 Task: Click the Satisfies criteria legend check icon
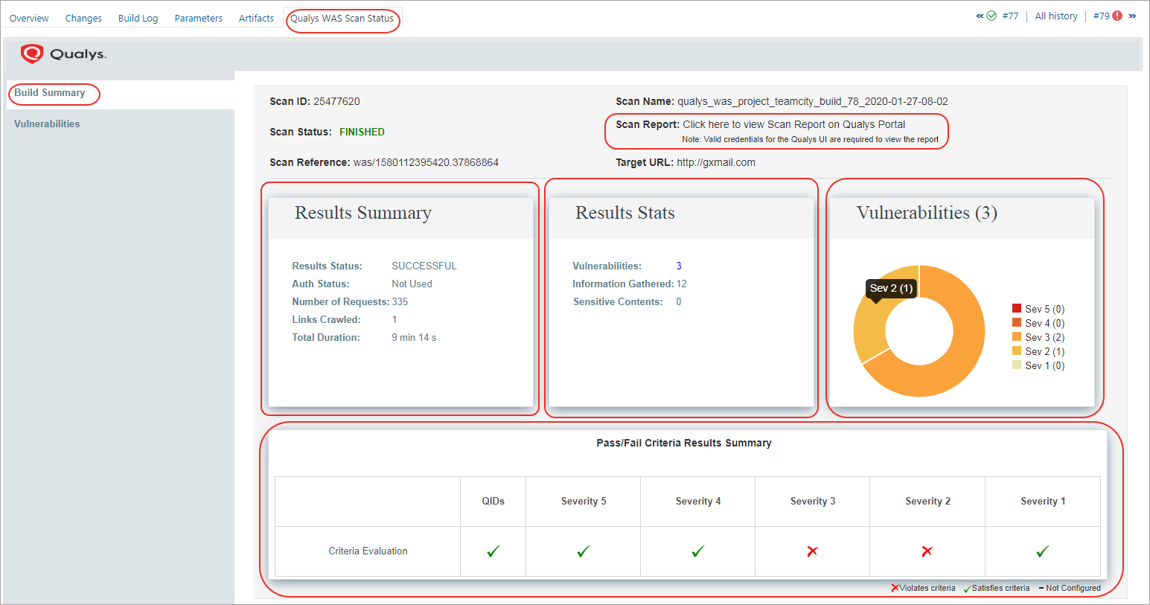(967, 589)
